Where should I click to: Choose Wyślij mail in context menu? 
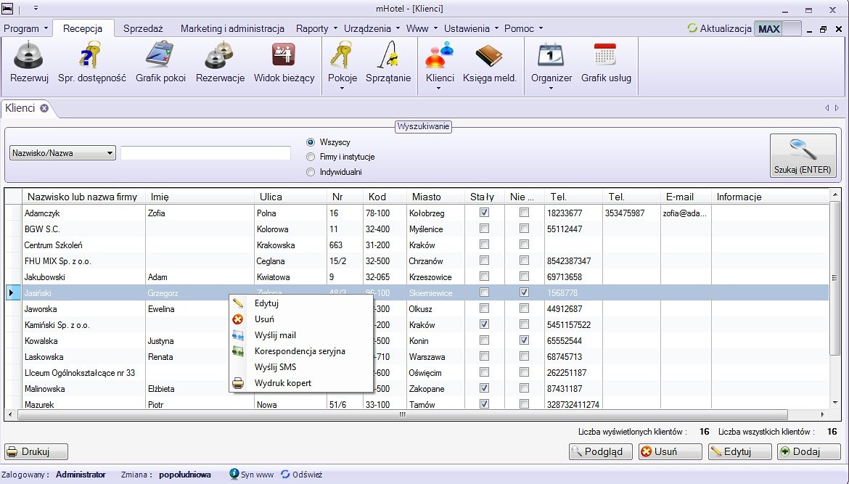pos(300,335)
